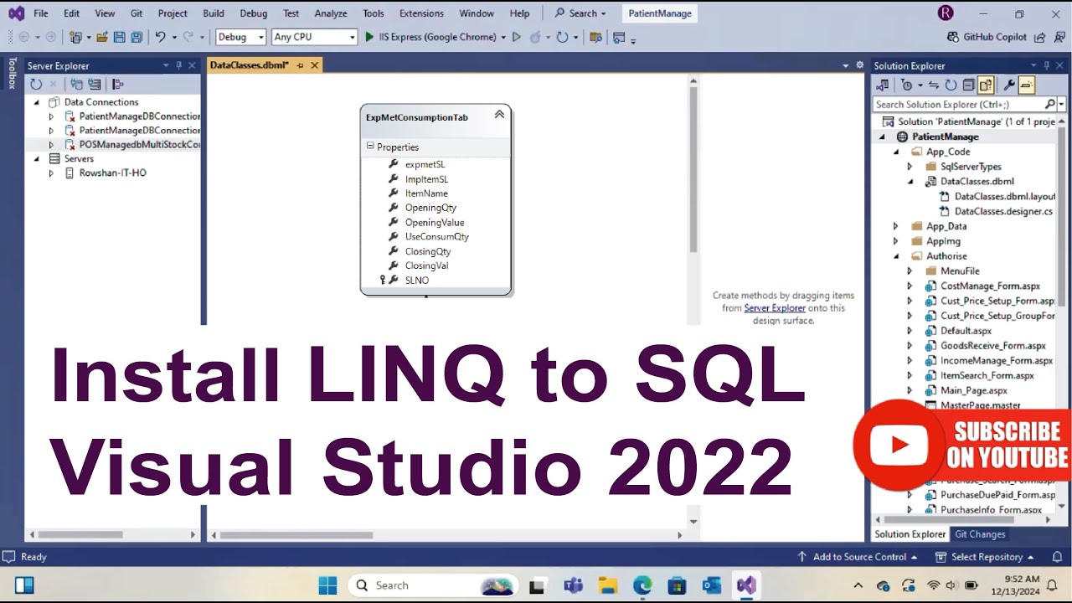Click designer horizontal scrollbar
The width and height of the screenshot is (1072, 603).
[296, 535]
